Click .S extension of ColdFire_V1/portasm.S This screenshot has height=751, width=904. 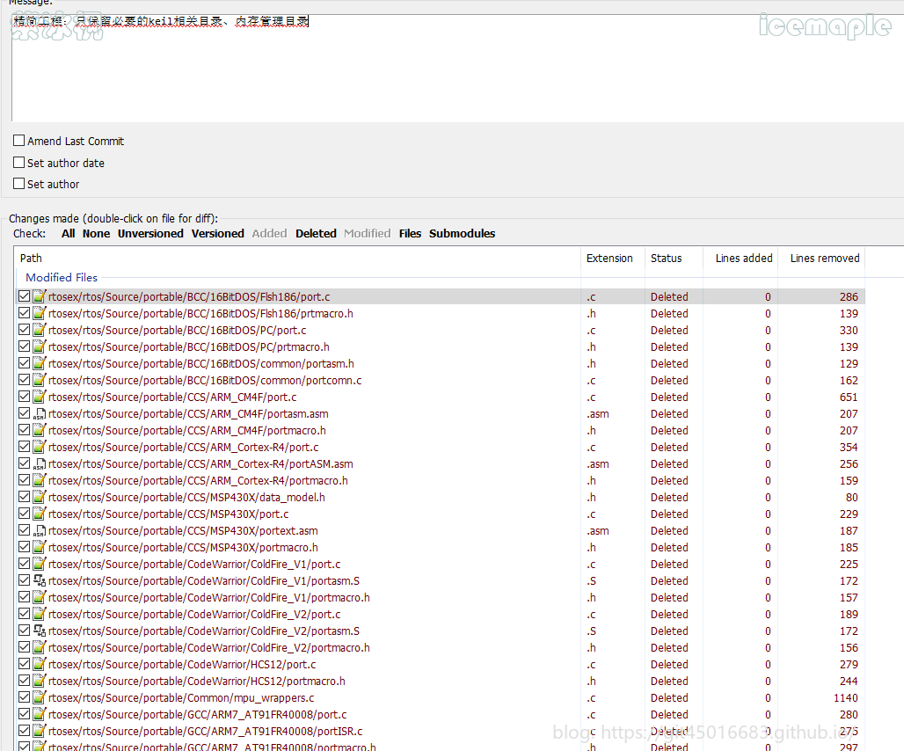pyautogui.click(x=592, y=581)
